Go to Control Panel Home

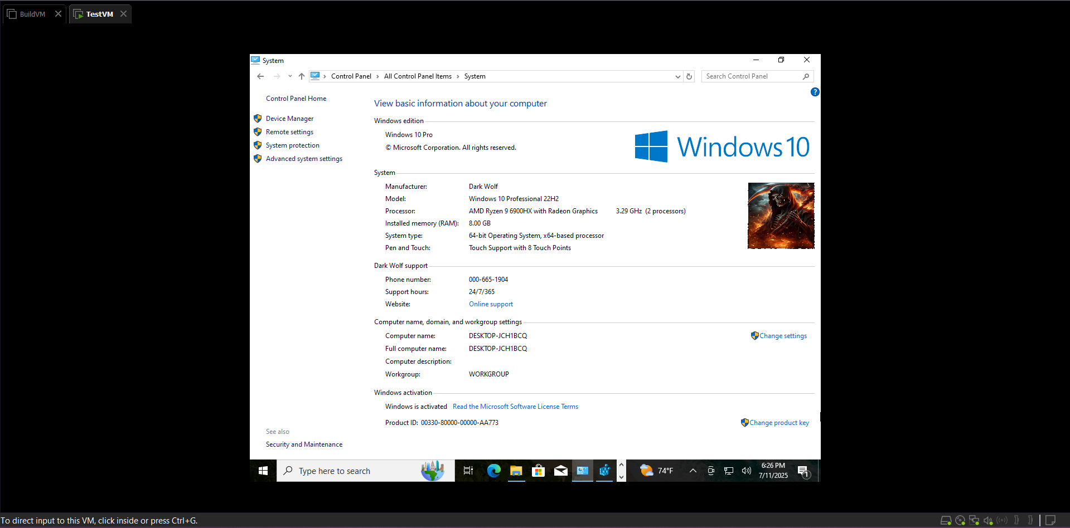click(x=296, y=99)
